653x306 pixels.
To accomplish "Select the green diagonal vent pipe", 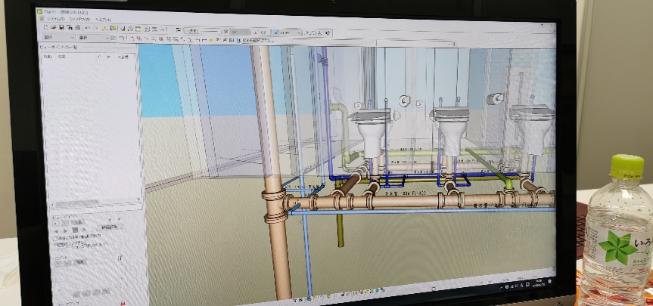I will coord(489,166).
